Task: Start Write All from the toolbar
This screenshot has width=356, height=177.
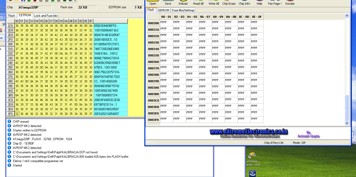Action: click(x=214, y=2)
